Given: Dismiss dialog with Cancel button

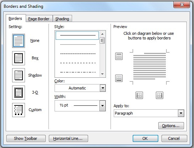Looking at the screenshot, I should pos(174,138).
